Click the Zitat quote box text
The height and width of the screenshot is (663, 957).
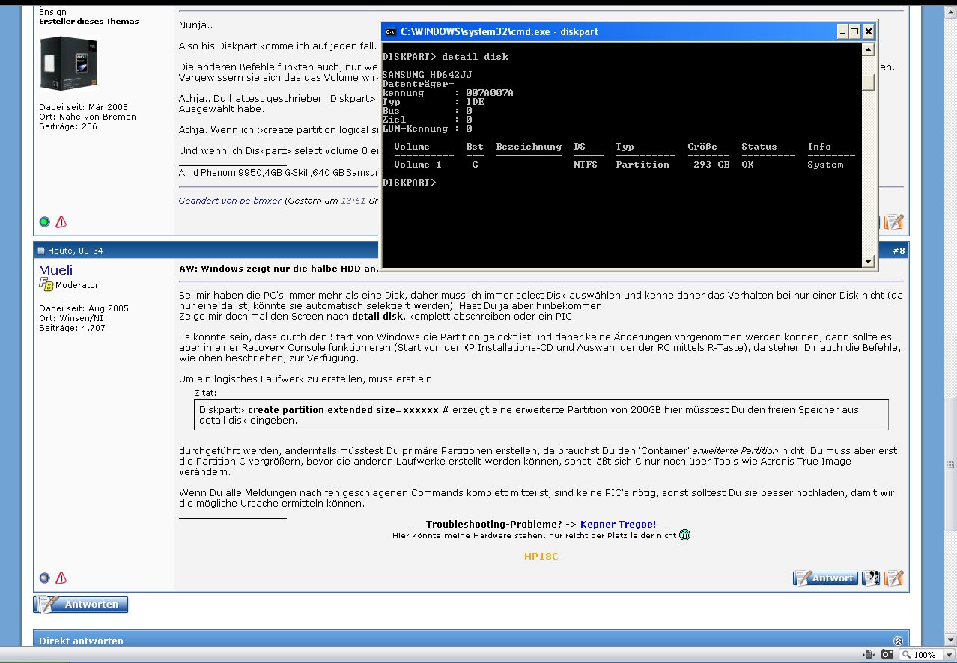pos(541,415)
